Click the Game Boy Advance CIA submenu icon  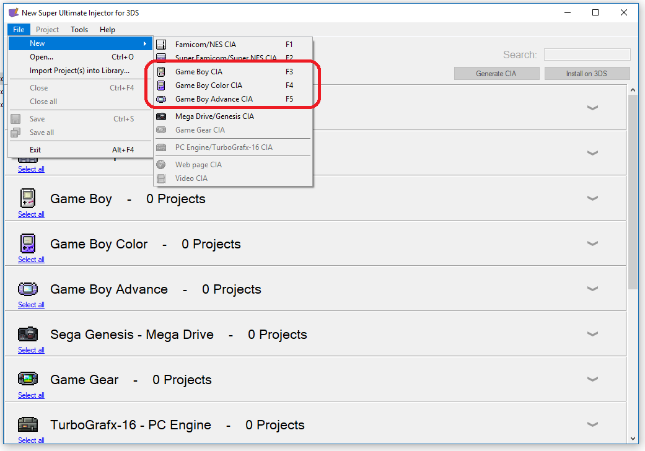coord(161,99)
